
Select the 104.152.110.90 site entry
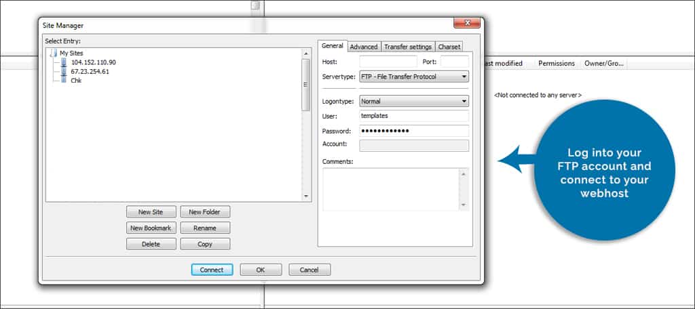pyautogui.click(x=93, y=62)
